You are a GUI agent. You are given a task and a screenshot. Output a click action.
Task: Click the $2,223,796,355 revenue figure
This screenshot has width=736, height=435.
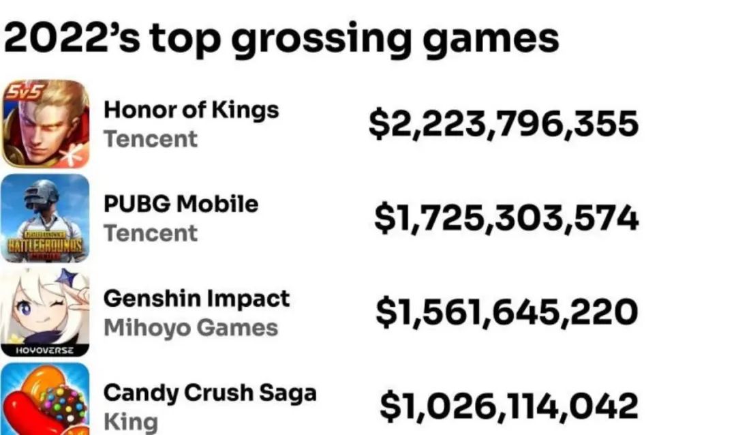pos(504,124)
